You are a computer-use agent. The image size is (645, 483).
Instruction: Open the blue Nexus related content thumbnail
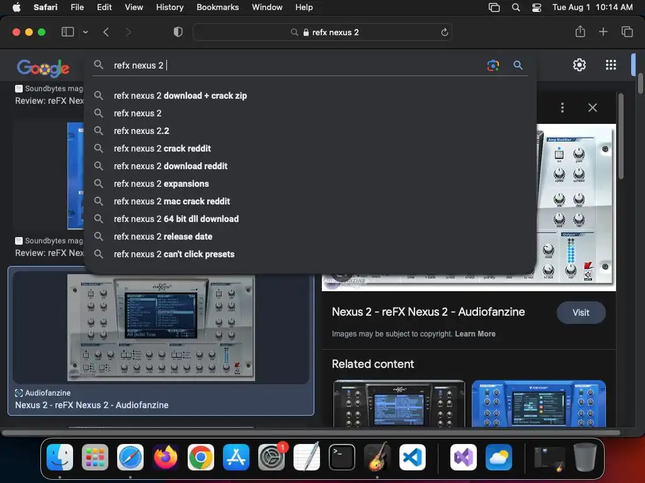[539, 403]
